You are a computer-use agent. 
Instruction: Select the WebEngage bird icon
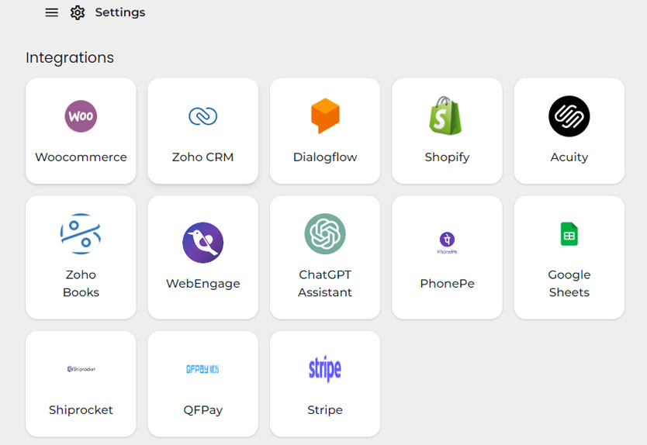coord(203,243)
